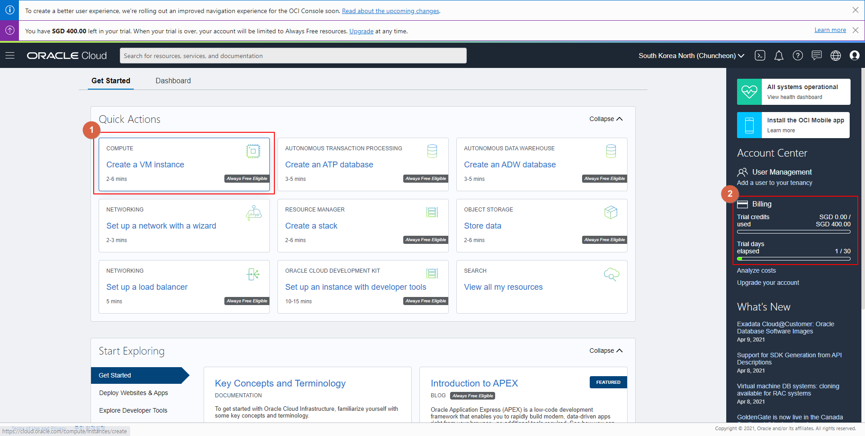Image resolution: width=865 pixels, height=436 pixels.
Task: Click the ADW database cylinder icon
Action: (x=611, y=151)
